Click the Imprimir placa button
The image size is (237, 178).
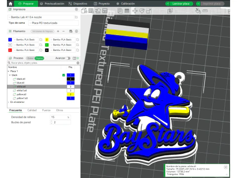pyautogui.click(x=212, y=3)
